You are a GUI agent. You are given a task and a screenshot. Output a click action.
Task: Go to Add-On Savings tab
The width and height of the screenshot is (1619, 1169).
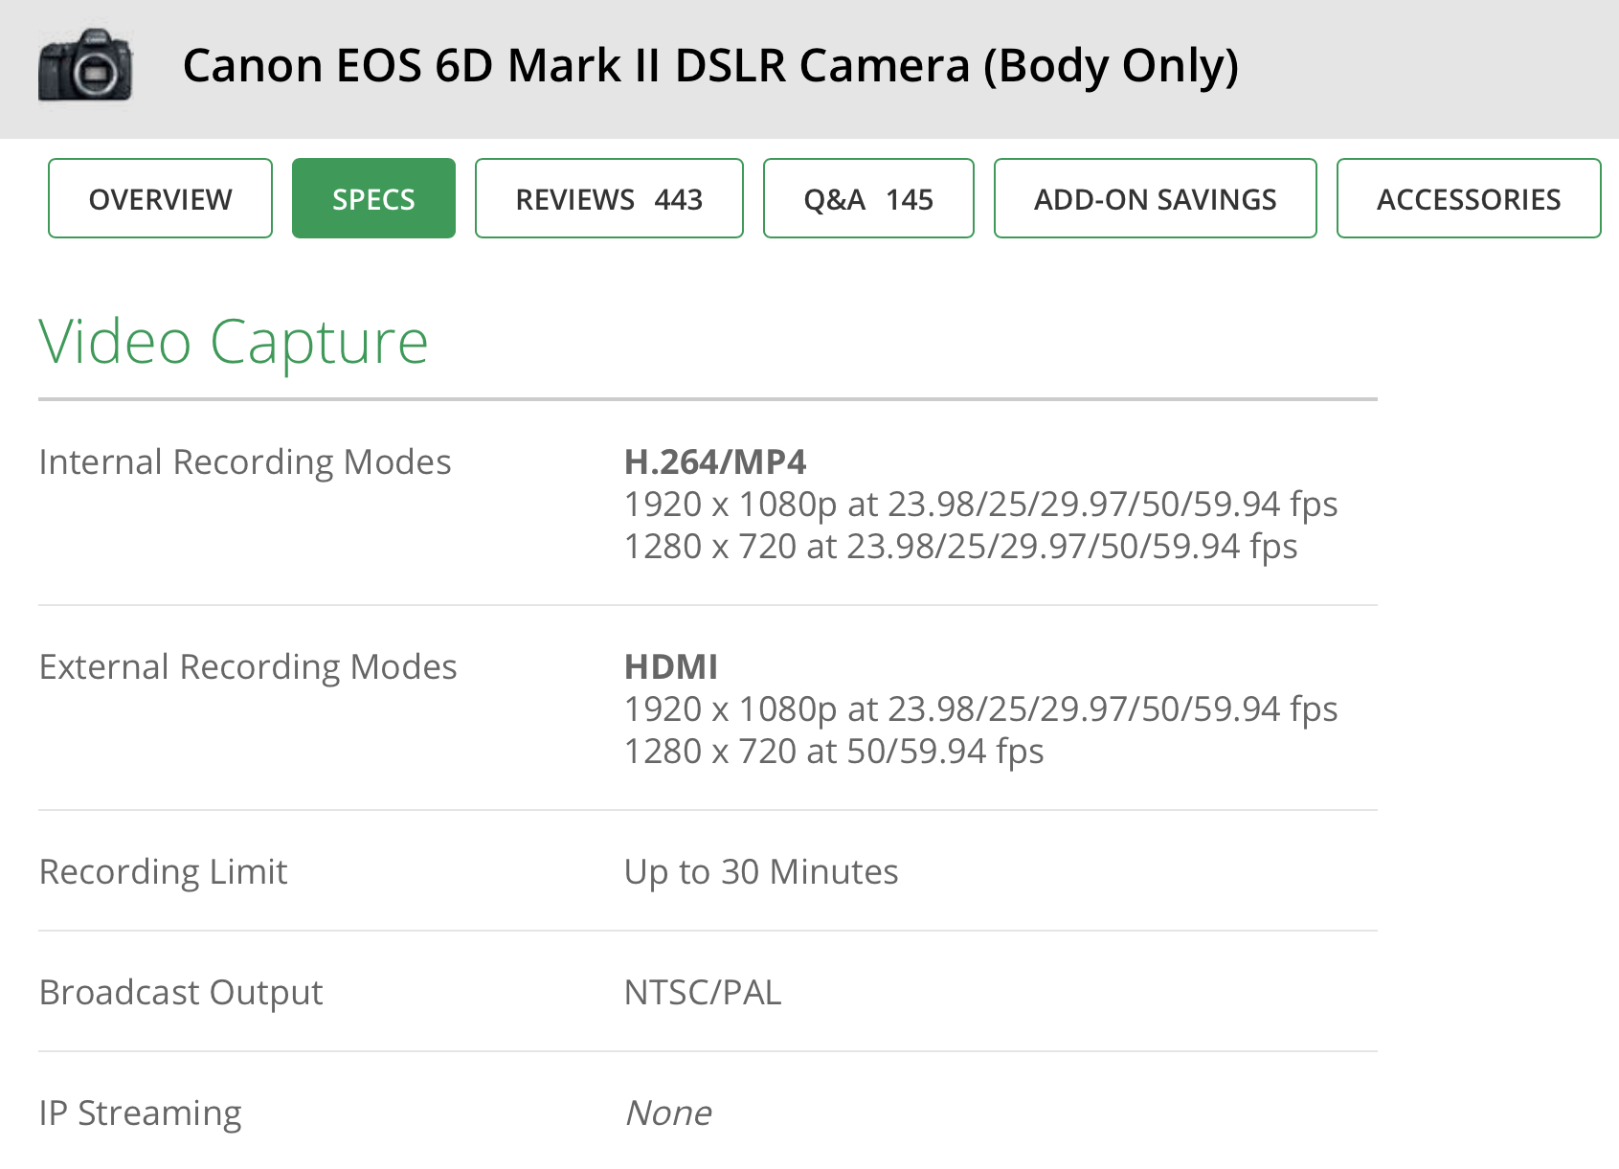pos(1155,199)
